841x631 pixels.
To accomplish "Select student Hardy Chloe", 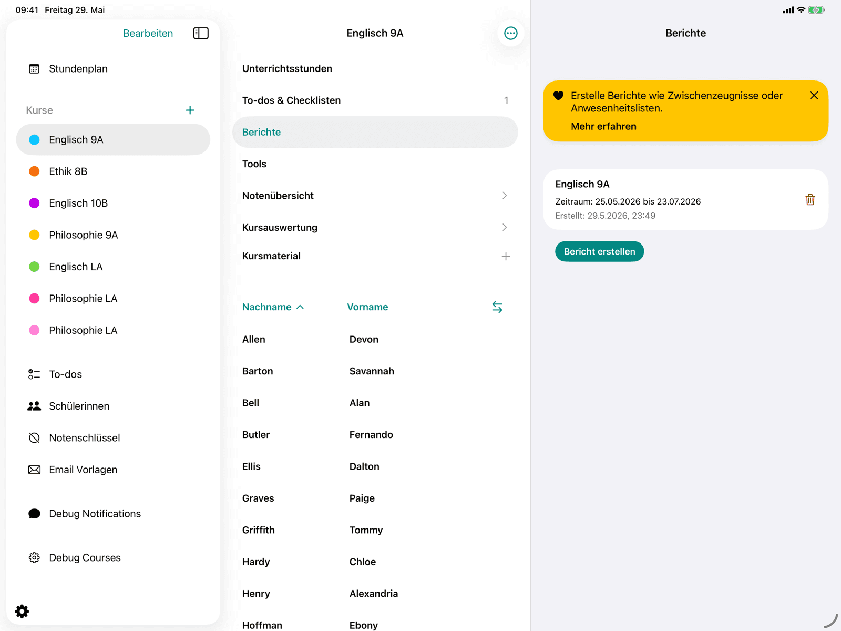I will click(x=375, y=562).
